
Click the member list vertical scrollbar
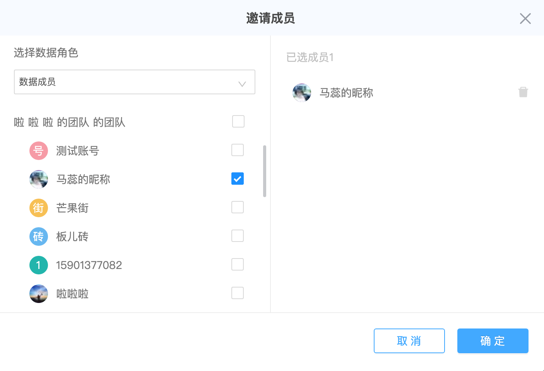[265, 171]
